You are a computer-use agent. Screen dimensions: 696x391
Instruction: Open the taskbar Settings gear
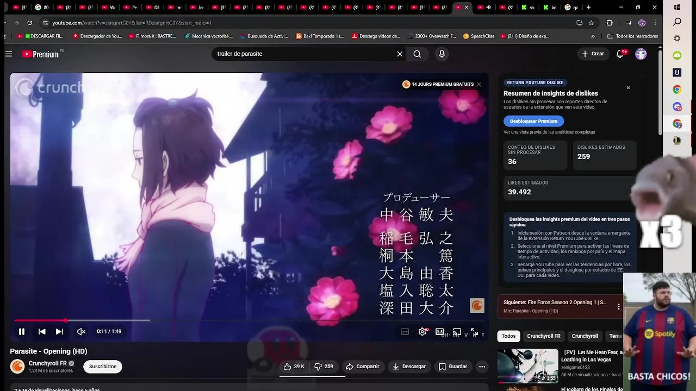(677, 39)
